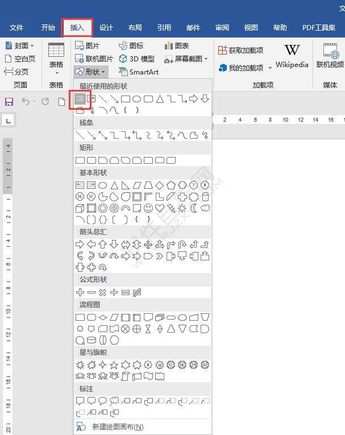Viewport: 345px width, 435px height.
Task: Open the undo history dropdown arrow
Action: pos(35,102)
